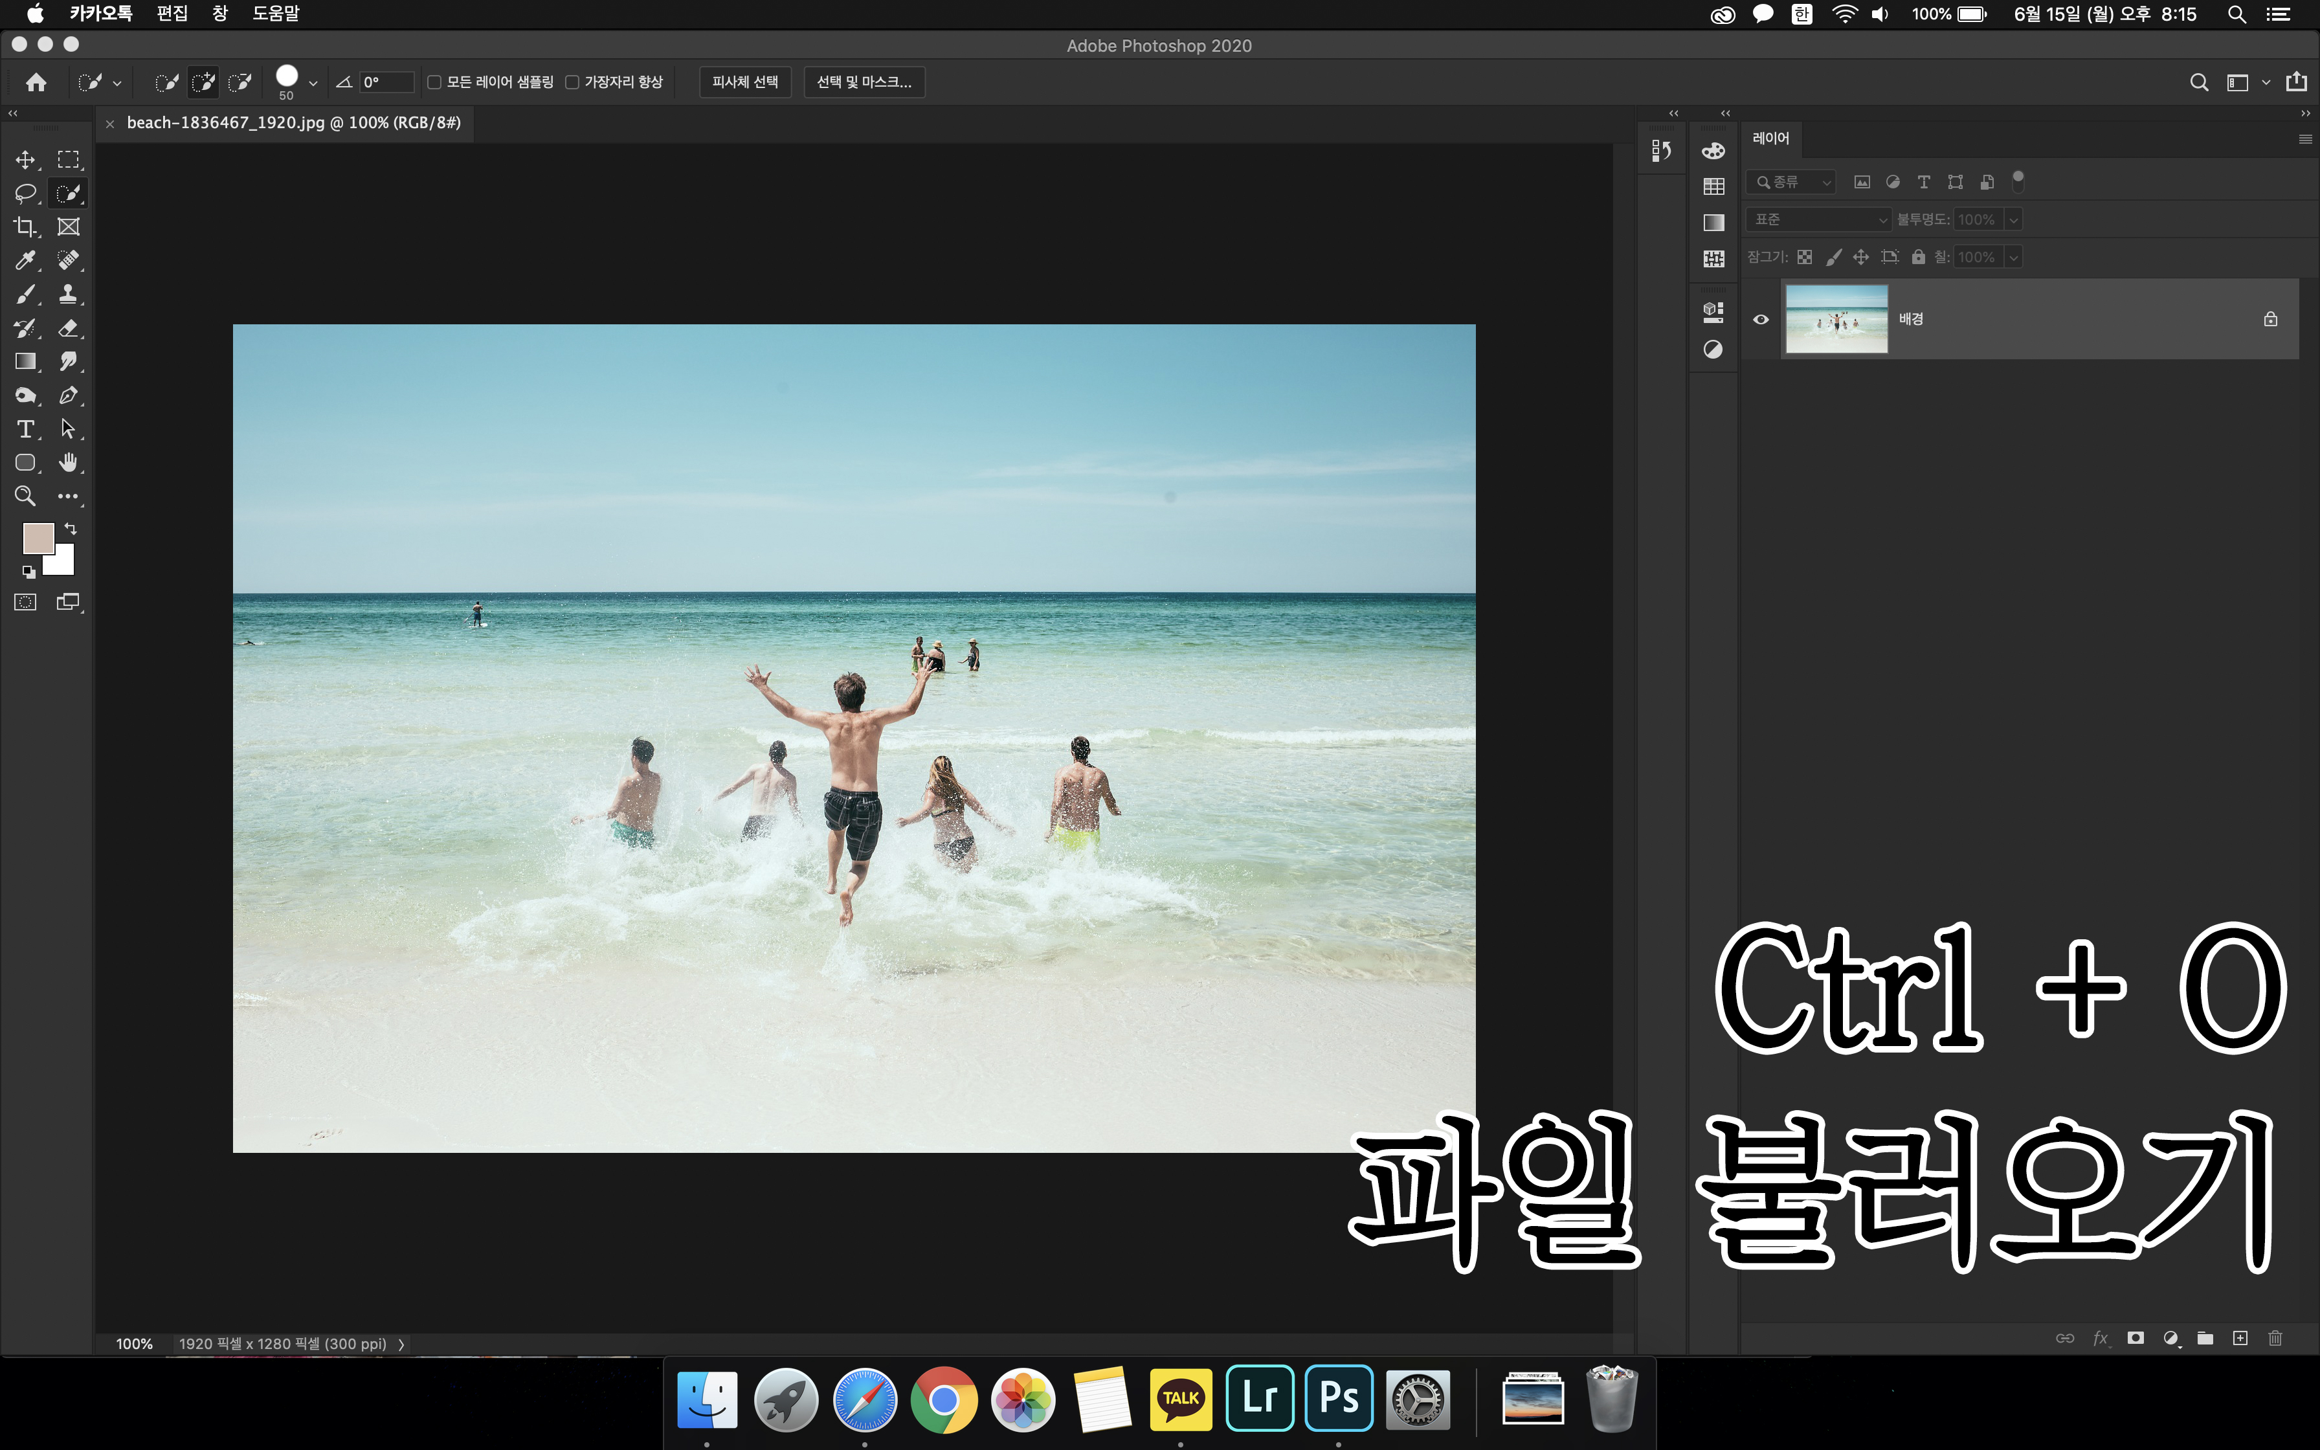Image resolution: width=2320 pixels, height=1450 pixels.
Task: Expand the brush size picker dropdown
Action: pos(313,84)
